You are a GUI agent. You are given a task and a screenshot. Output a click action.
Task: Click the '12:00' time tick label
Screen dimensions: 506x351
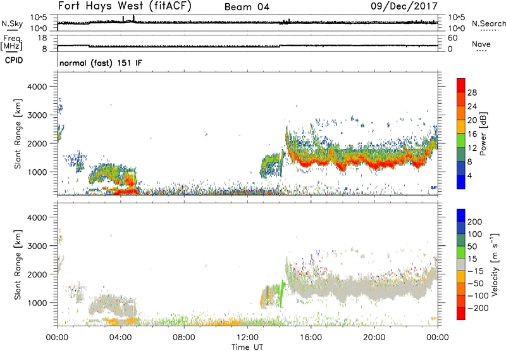tap(247, 338)
